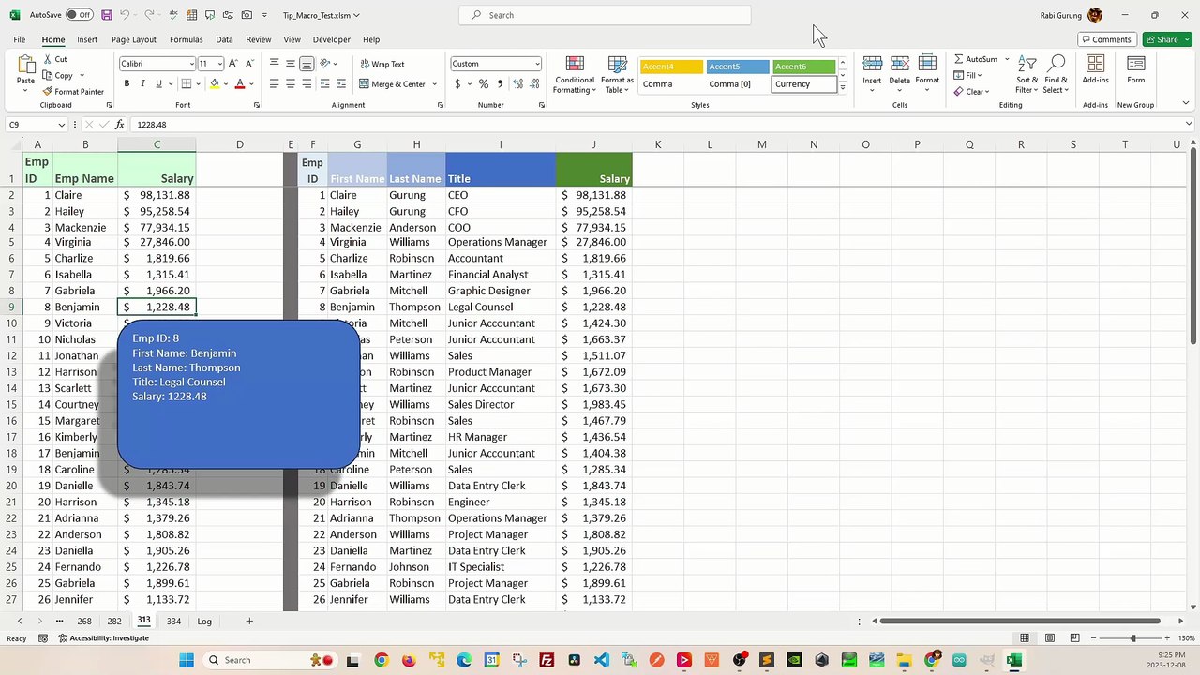Open the Custom number format dropdown
Screen dimensions: 1200x675
pos(536,64)
